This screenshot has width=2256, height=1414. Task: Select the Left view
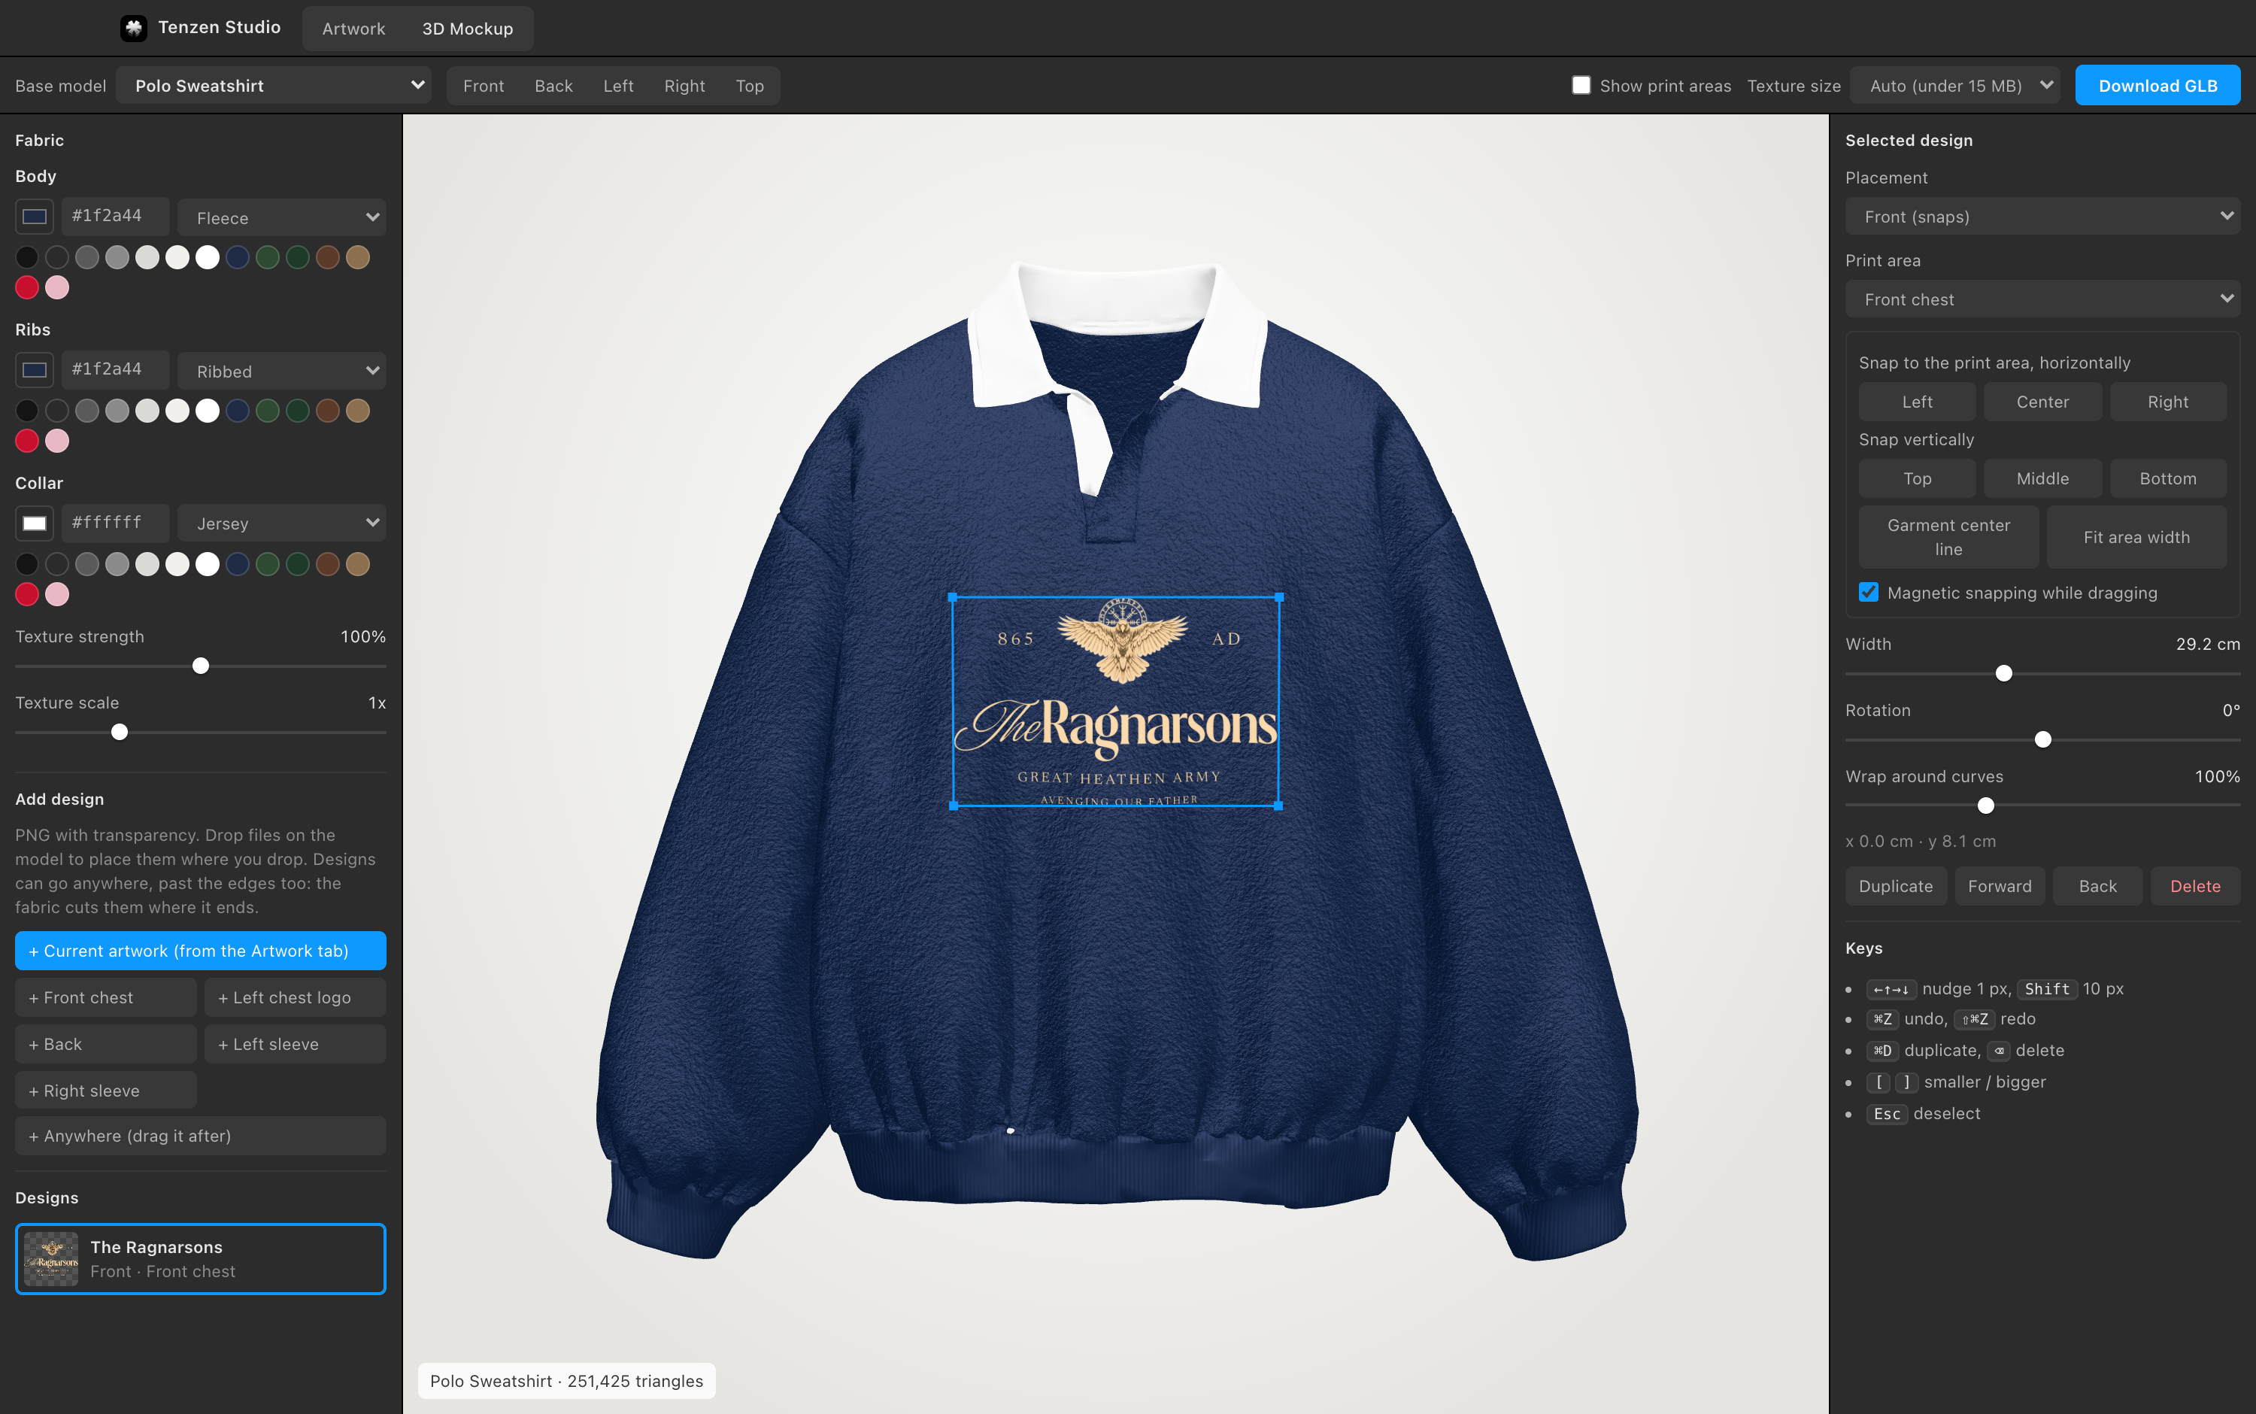coord(618,85)
